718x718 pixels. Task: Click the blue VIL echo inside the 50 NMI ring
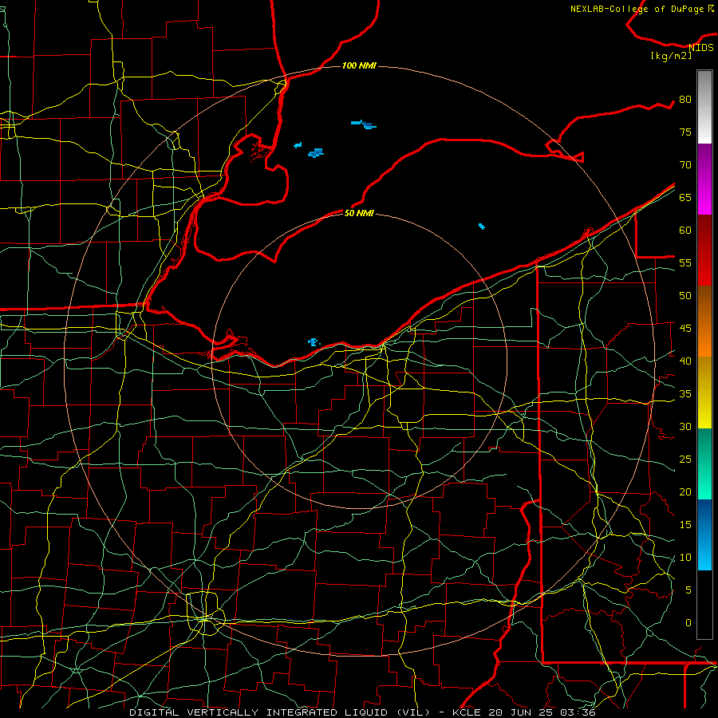(314, 341)
